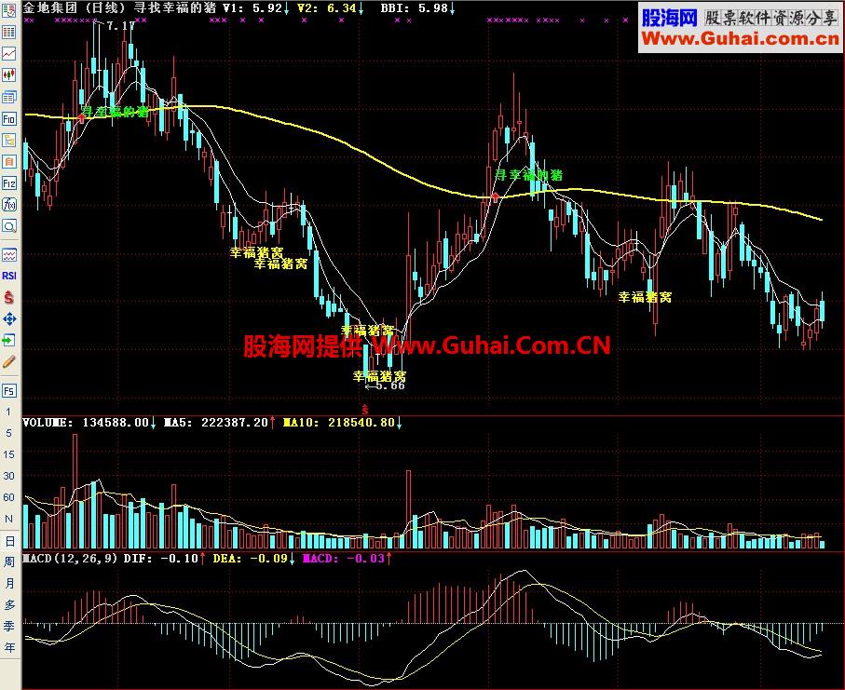Select the weekly (周) period
Screen dimensions: 845x690
pyautogui.click(x=9, y=561)
